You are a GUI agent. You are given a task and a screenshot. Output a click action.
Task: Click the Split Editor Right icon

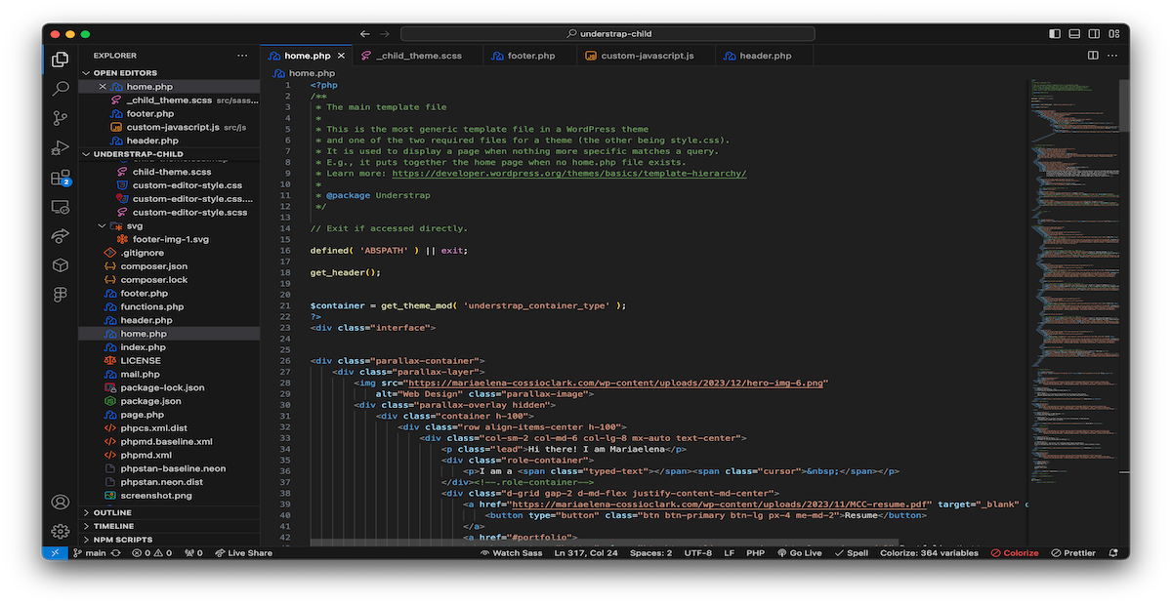(1094, 56)
